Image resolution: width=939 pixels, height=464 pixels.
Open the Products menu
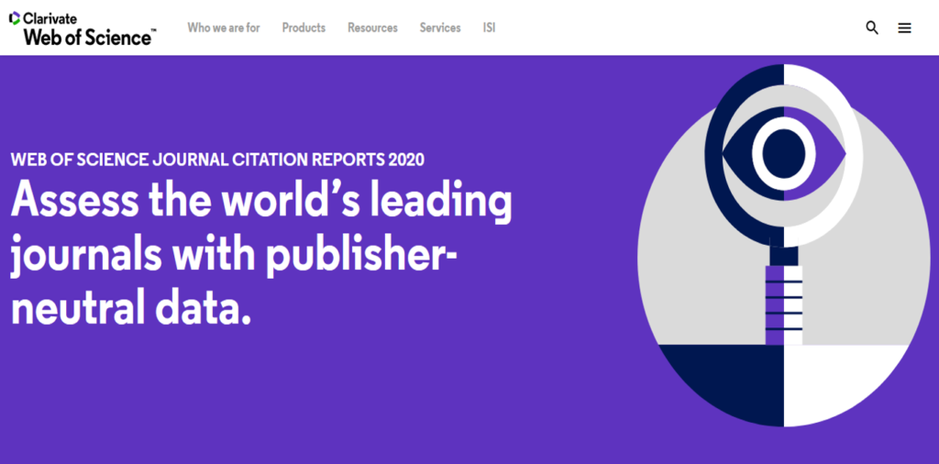304,28
